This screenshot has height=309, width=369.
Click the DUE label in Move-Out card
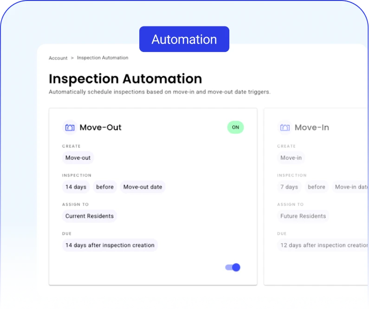pyautogui.click(x=66, y=233)
